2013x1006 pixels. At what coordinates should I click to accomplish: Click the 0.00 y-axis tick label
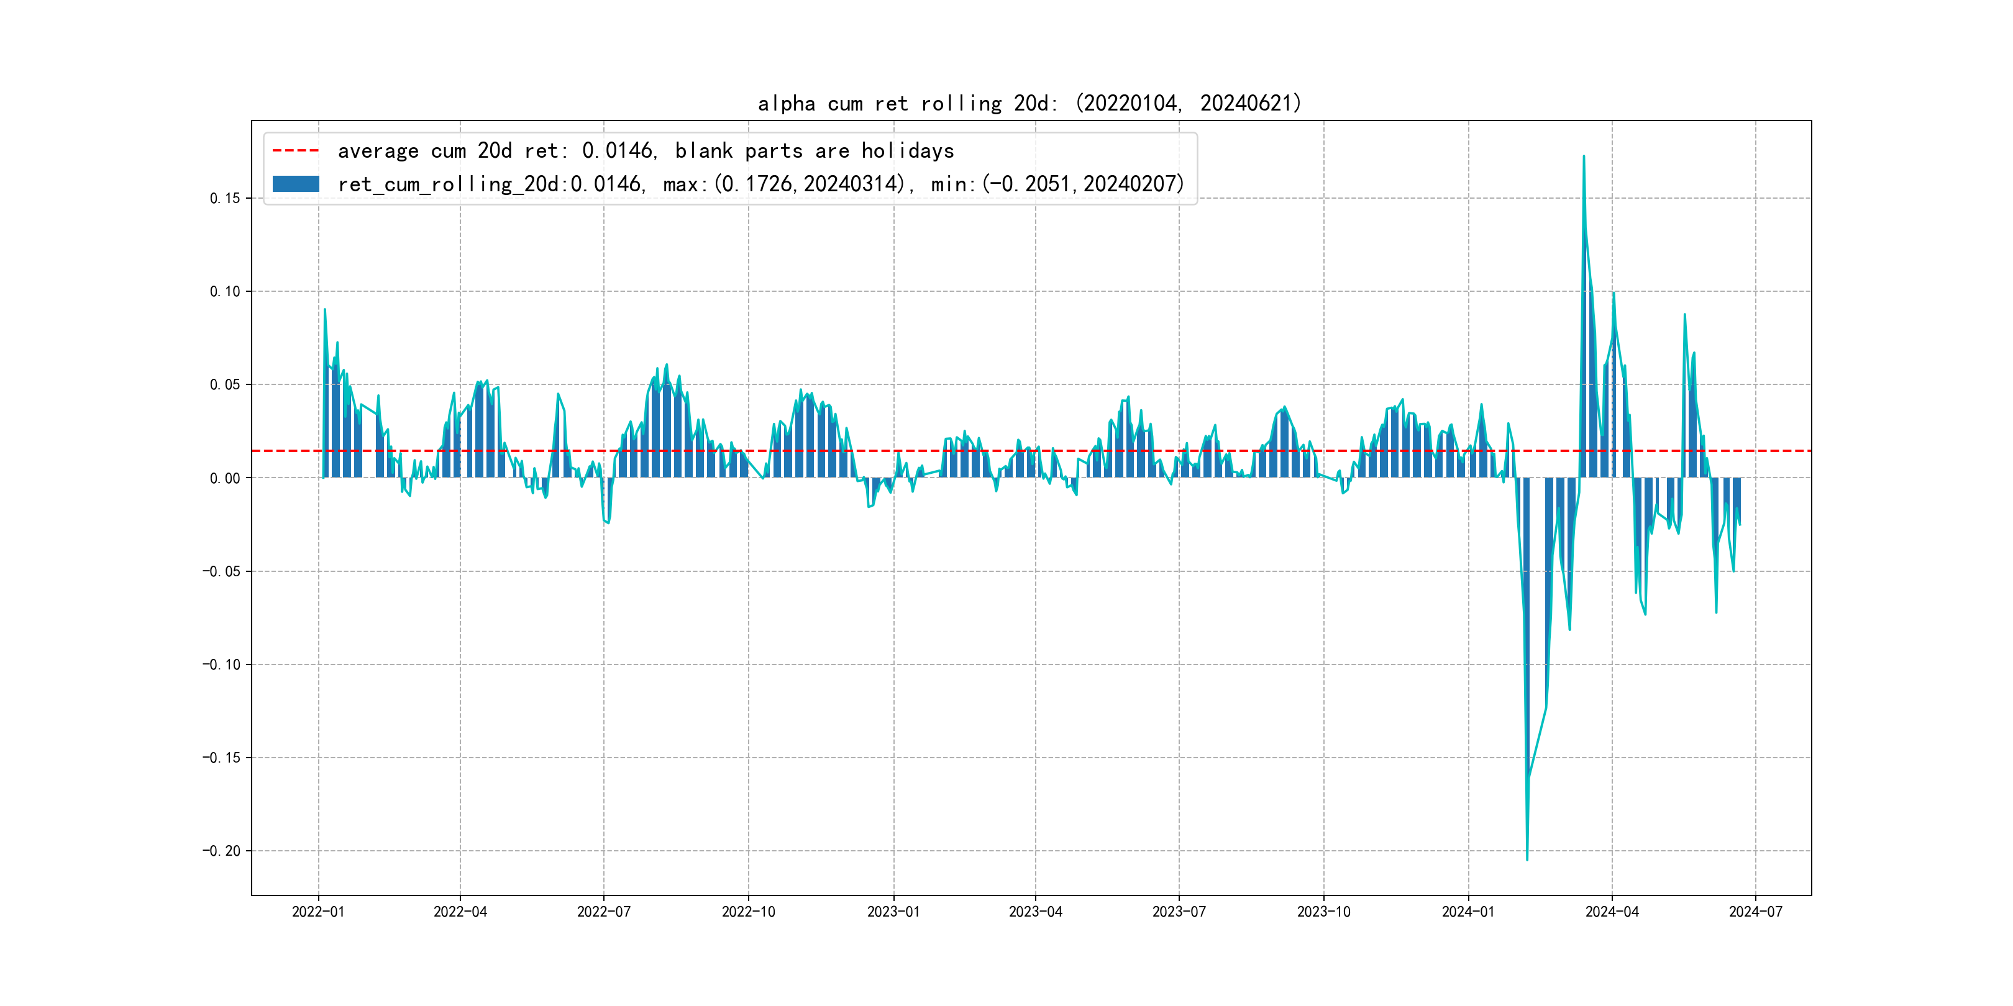click(x=224, y=478)
